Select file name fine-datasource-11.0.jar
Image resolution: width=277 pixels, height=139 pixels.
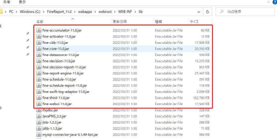[61, 55]
